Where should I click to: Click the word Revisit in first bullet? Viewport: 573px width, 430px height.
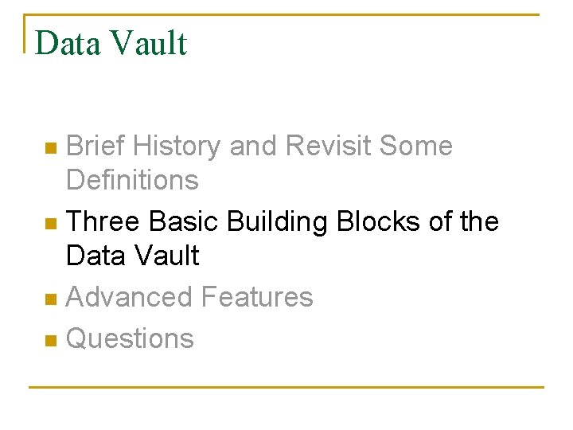pos(329,145)
